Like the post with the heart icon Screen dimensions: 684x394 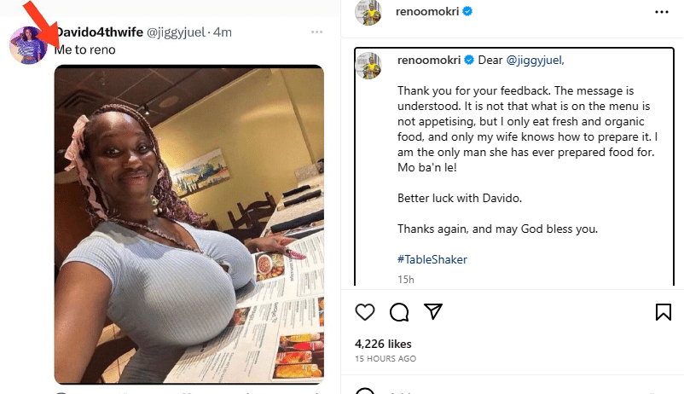[x=365, y=312]
